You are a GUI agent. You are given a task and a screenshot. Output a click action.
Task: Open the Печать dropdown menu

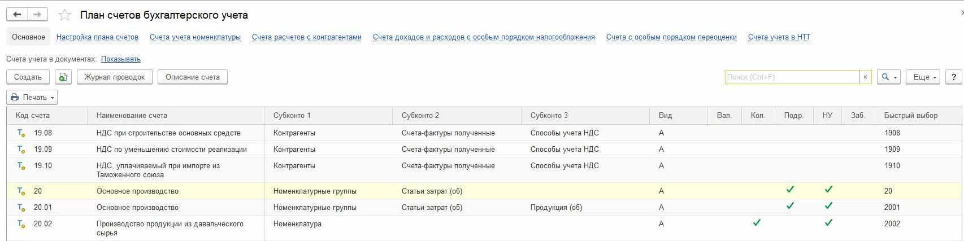(32, 98)
